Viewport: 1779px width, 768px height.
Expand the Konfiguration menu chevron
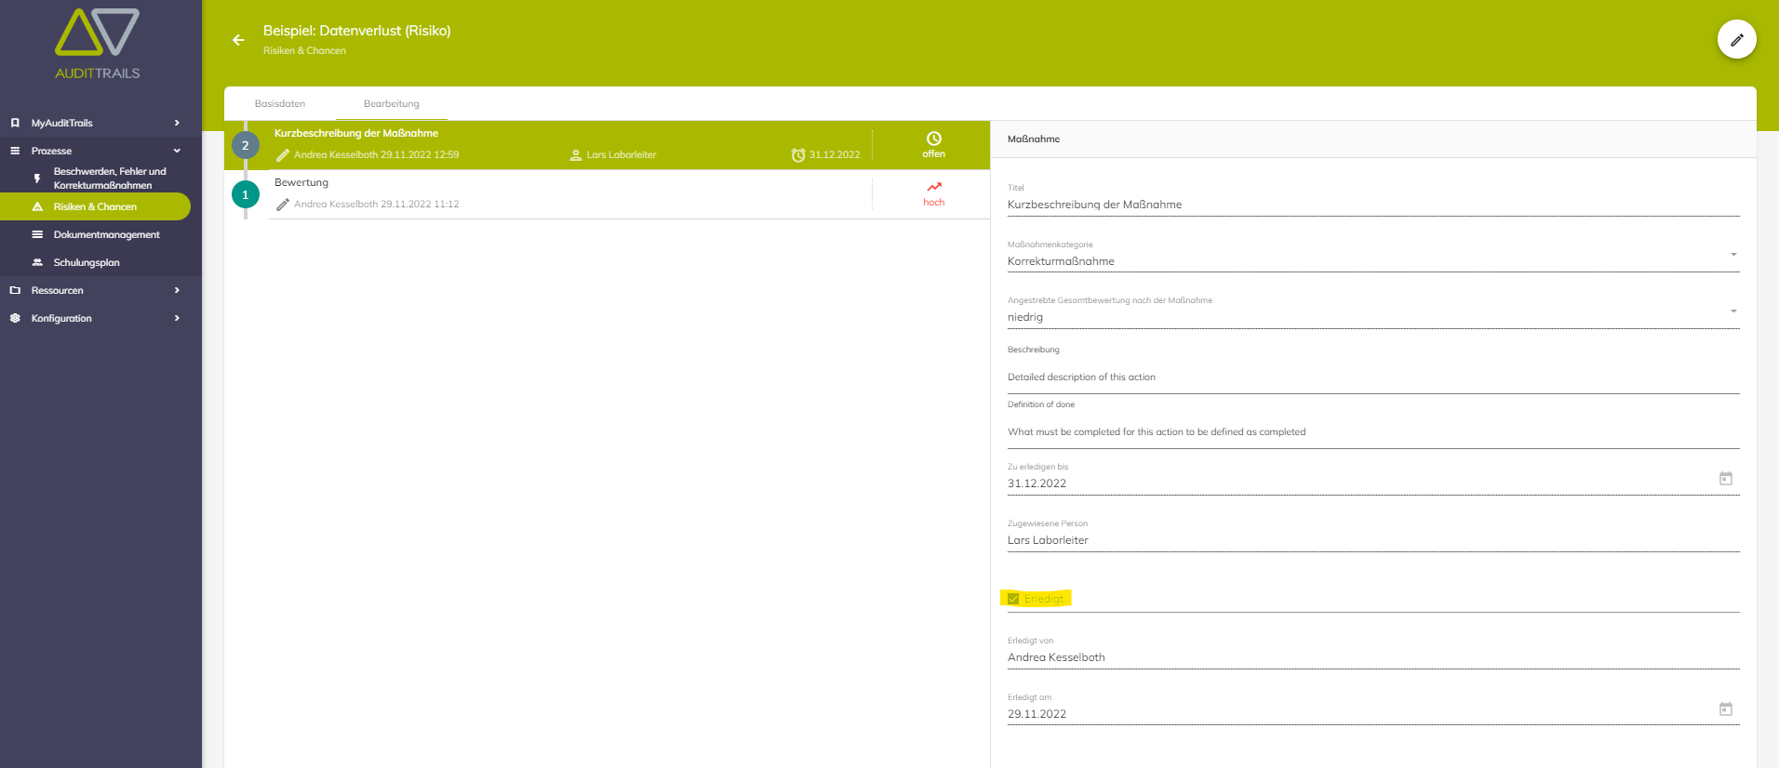[x=177, y=318]
